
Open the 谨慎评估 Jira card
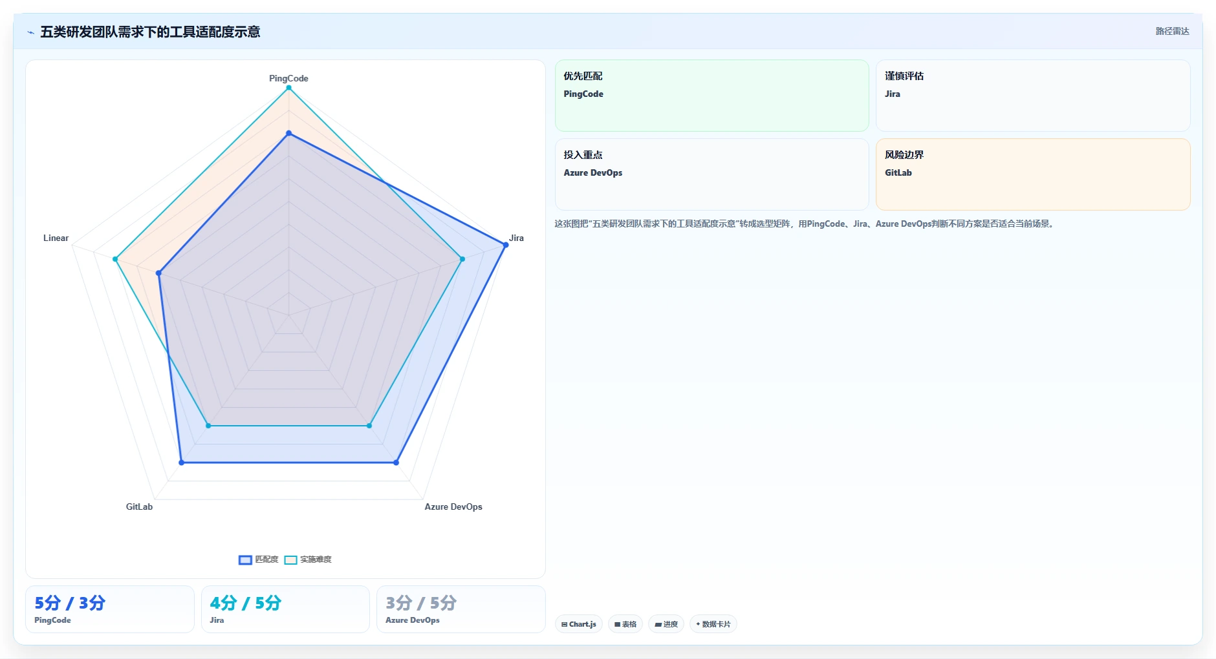[1033, 96]
